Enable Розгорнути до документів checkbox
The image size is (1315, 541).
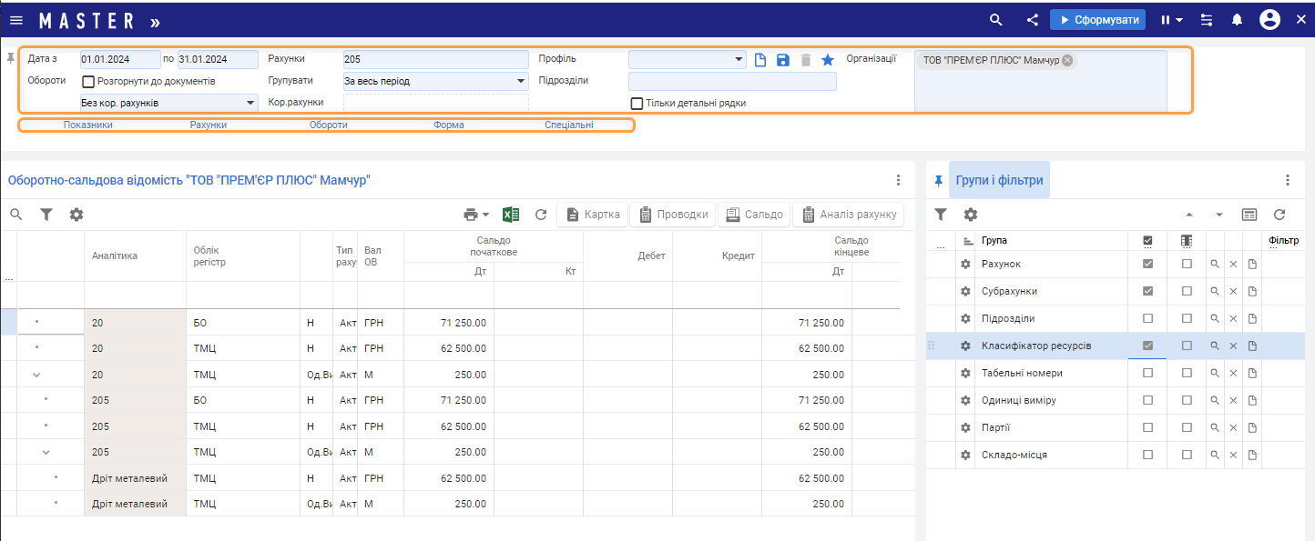[89, 81]
